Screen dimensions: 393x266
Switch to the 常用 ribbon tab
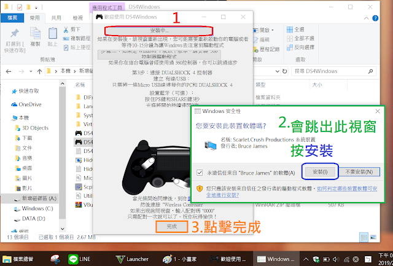pos(35,18)
